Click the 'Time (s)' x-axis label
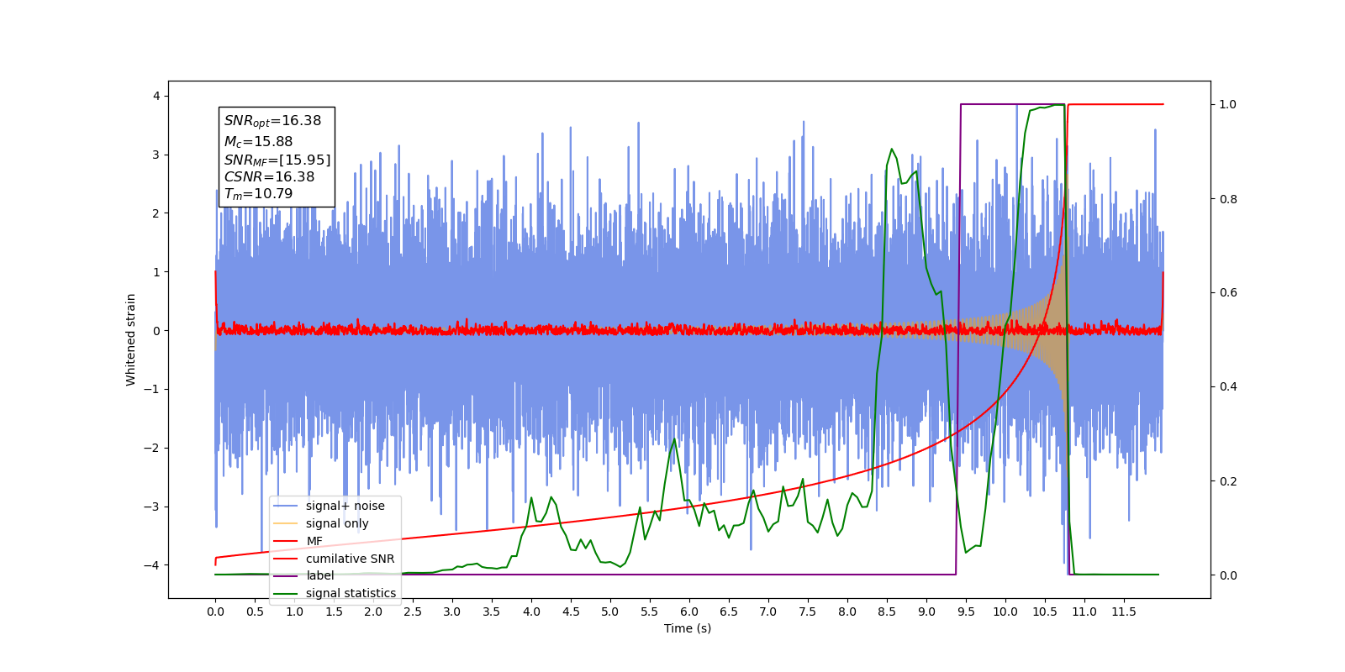 coord(688,628)
